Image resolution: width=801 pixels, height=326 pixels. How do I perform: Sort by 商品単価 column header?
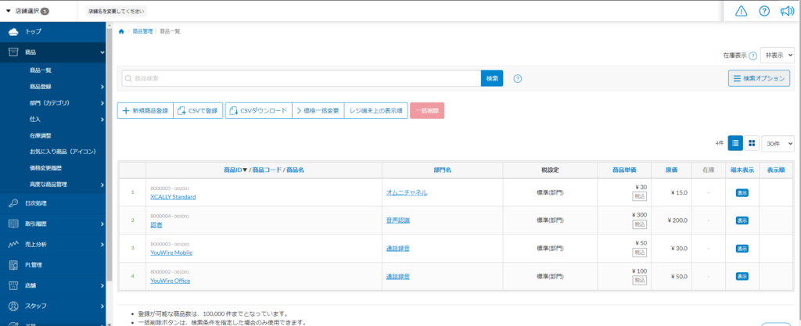point(624,170)
